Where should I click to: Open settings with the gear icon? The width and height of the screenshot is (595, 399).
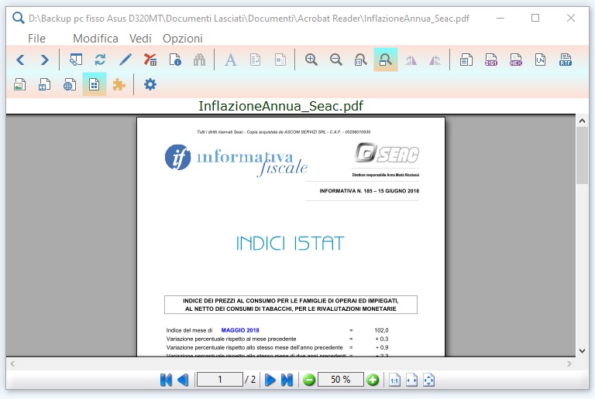coord(150,84)
